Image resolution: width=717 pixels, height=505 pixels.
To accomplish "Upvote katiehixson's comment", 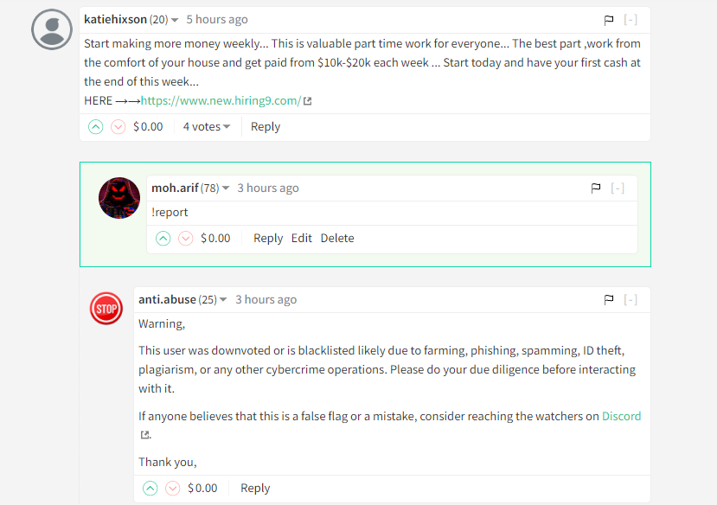I will tap(95, 126).
